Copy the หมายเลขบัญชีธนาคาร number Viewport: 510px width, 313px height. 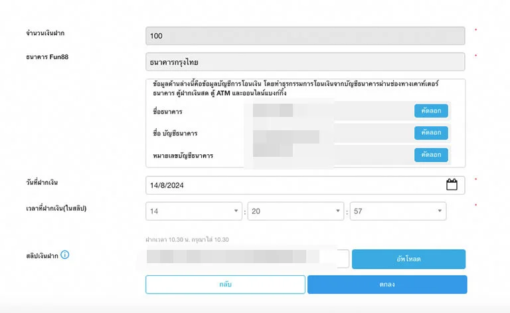pos(431,155)
